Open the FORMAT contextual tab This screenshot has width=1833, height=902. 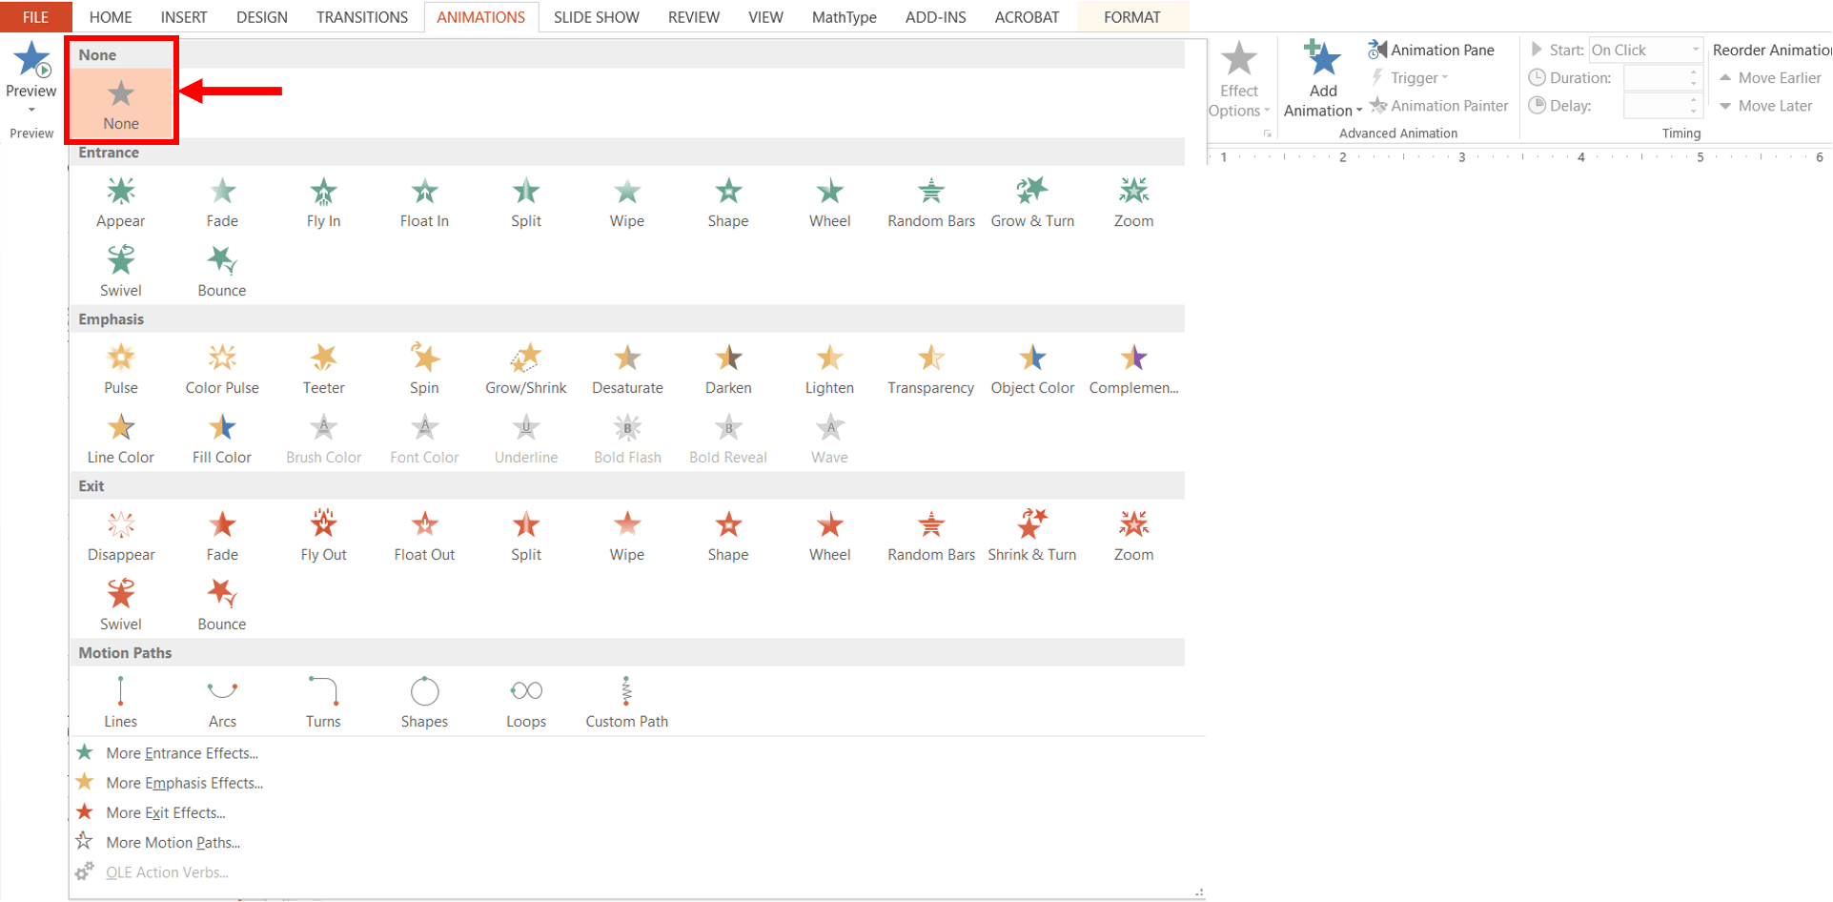(1132, 17)
